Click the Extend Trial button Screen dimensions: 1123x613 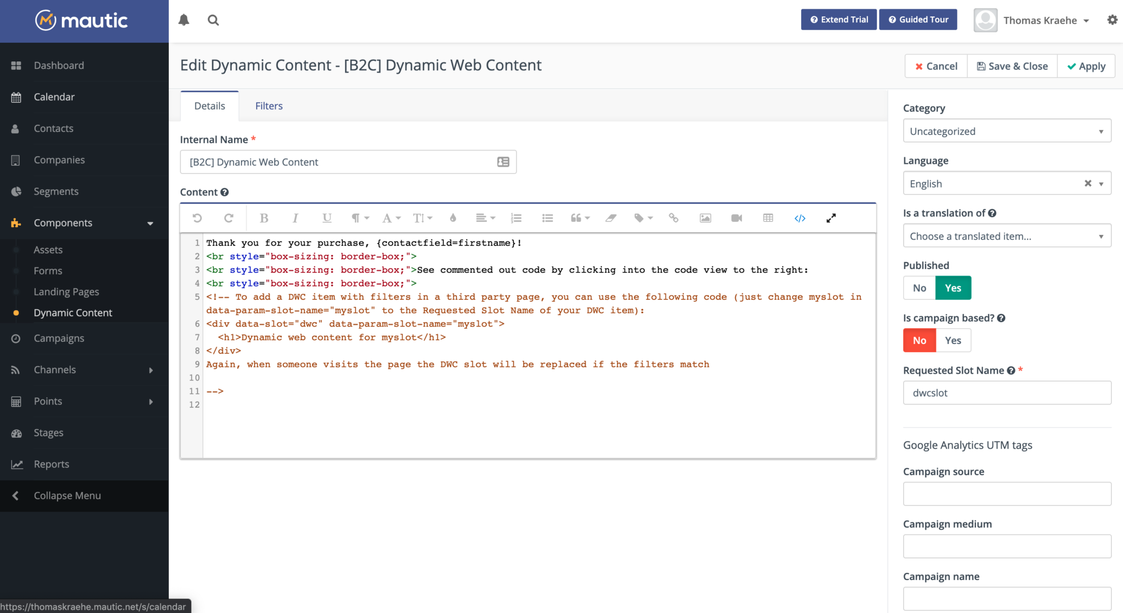click(838, 19)
